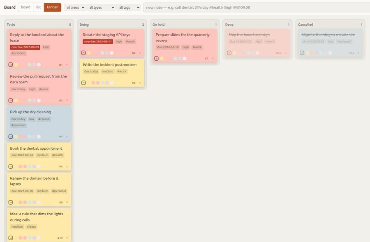Click the A icon on board redesign card
Viewport: 370px width, 242px height.
[229, 53]
